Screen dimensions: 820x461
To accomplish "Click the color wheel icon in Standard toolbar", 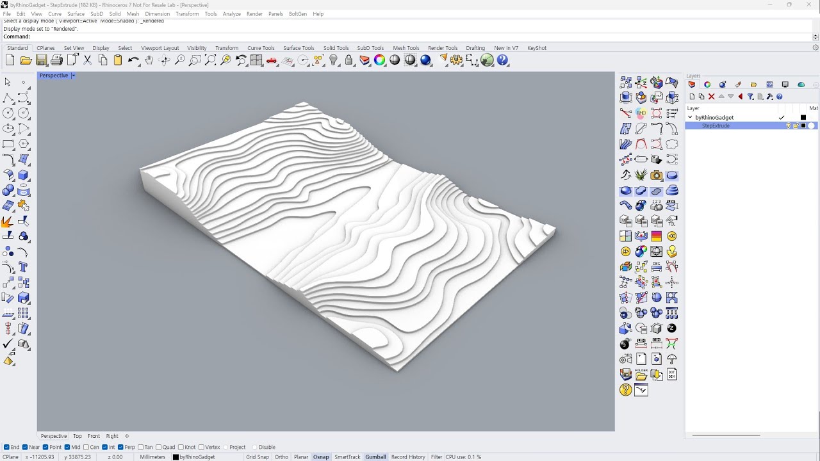I will point(379,60).
